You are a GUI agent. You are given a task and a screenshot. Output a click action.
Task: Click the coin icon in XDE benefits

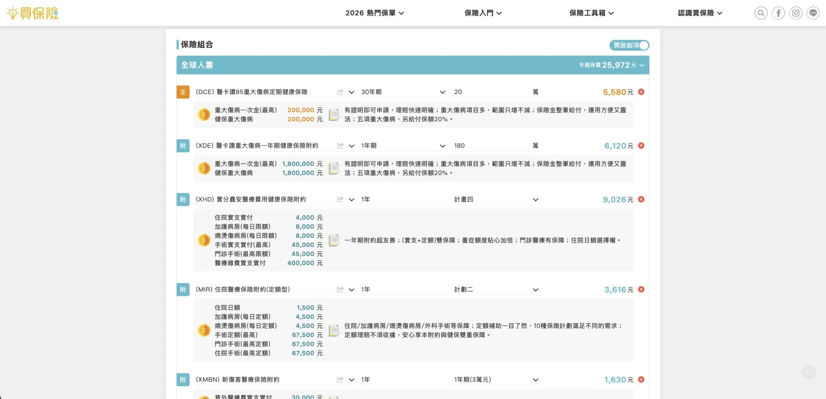[204, 168]
